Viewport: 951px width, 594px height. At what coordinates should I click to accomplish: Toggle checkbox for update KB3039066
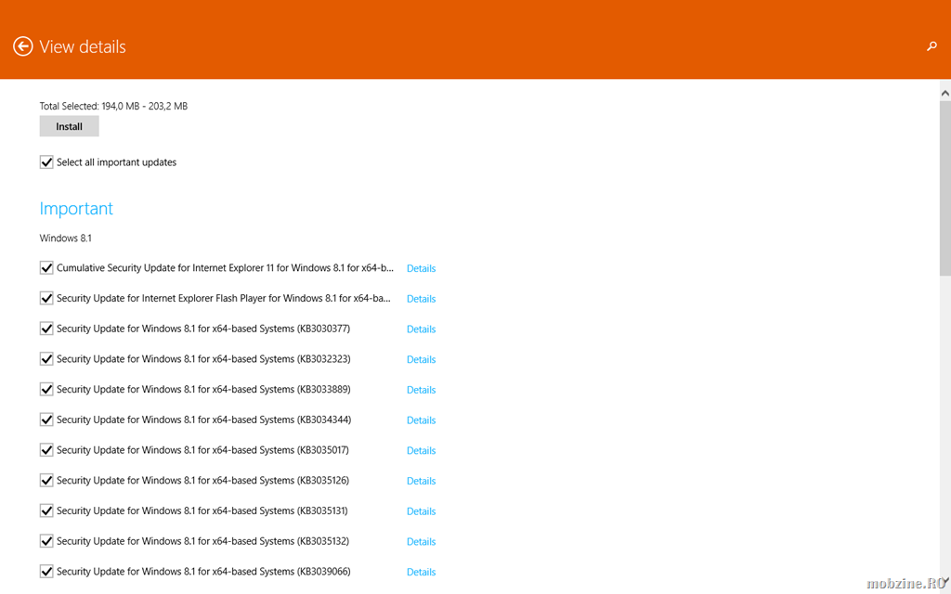pyautogui.click(x=46, y=571)
